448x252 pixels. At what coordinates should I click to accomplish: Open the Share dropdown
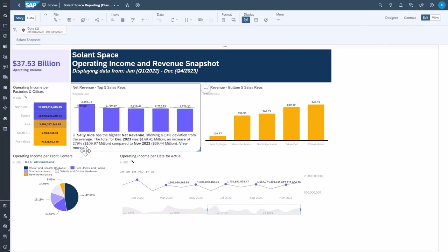(98, 20)
